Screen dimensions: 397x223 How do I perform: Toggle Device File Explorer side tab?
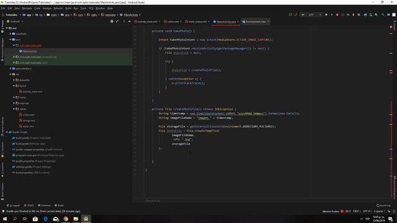click(x=395, y=188)
